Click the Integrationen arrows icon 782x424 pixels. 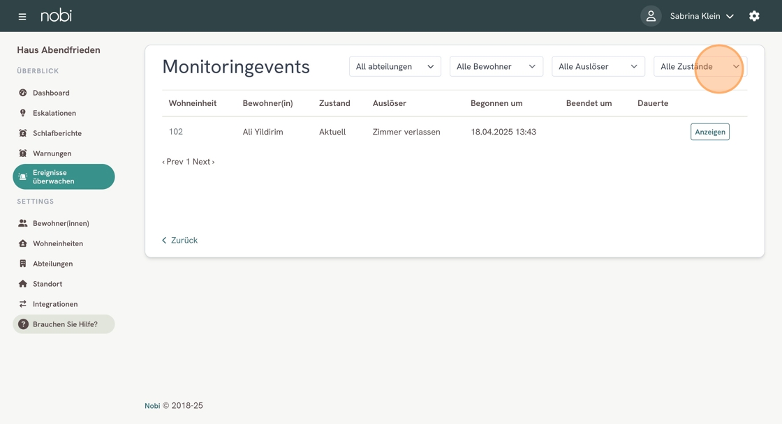pyautogui.click(x=23, y=304)
